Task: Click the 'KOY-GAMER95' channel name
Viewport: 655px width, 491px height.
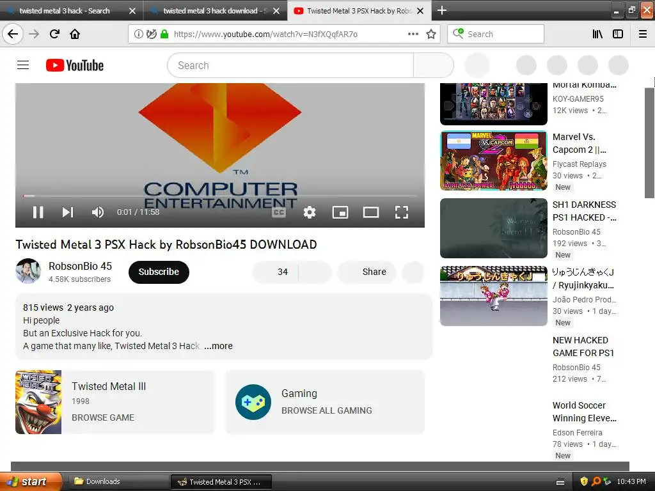Action: 578,99
